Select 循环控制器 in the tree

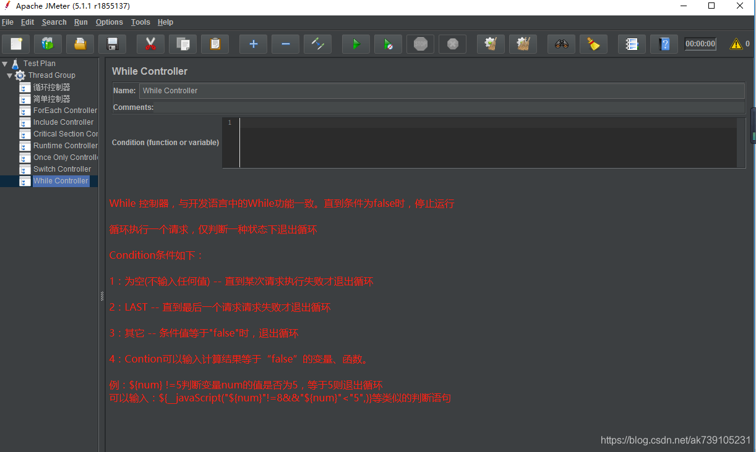coord(51,87)
